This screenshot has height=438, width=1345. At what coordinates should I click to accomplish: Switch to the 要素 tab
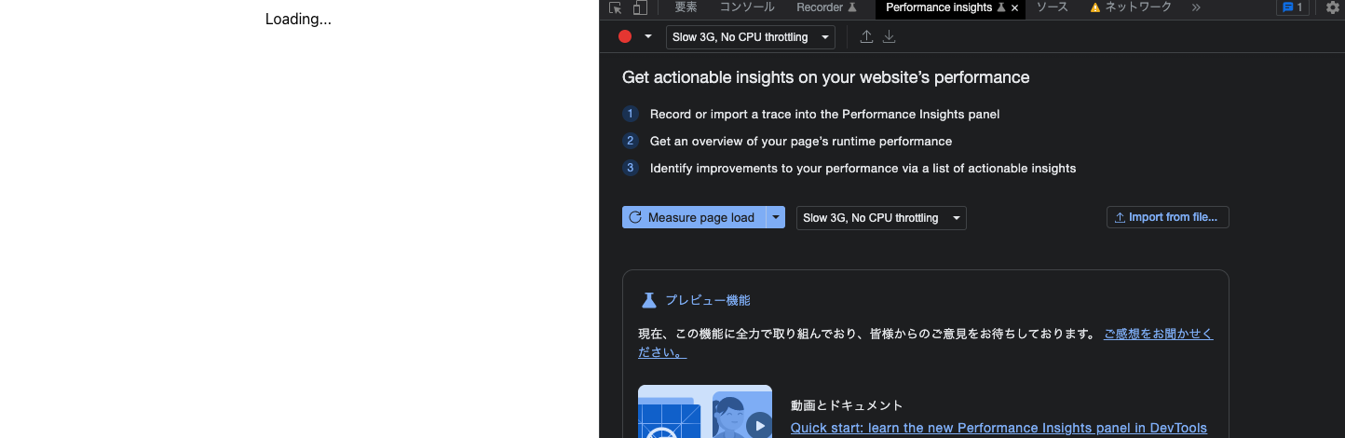pyautogui.click(x=686, y=7)
